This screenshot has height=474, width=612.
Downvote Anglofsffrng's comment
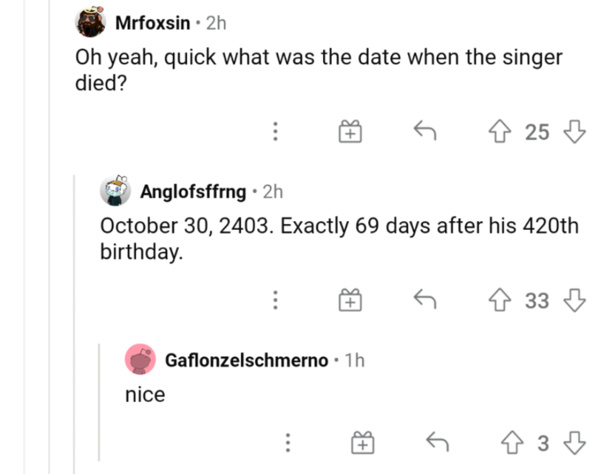coord(574,300)
